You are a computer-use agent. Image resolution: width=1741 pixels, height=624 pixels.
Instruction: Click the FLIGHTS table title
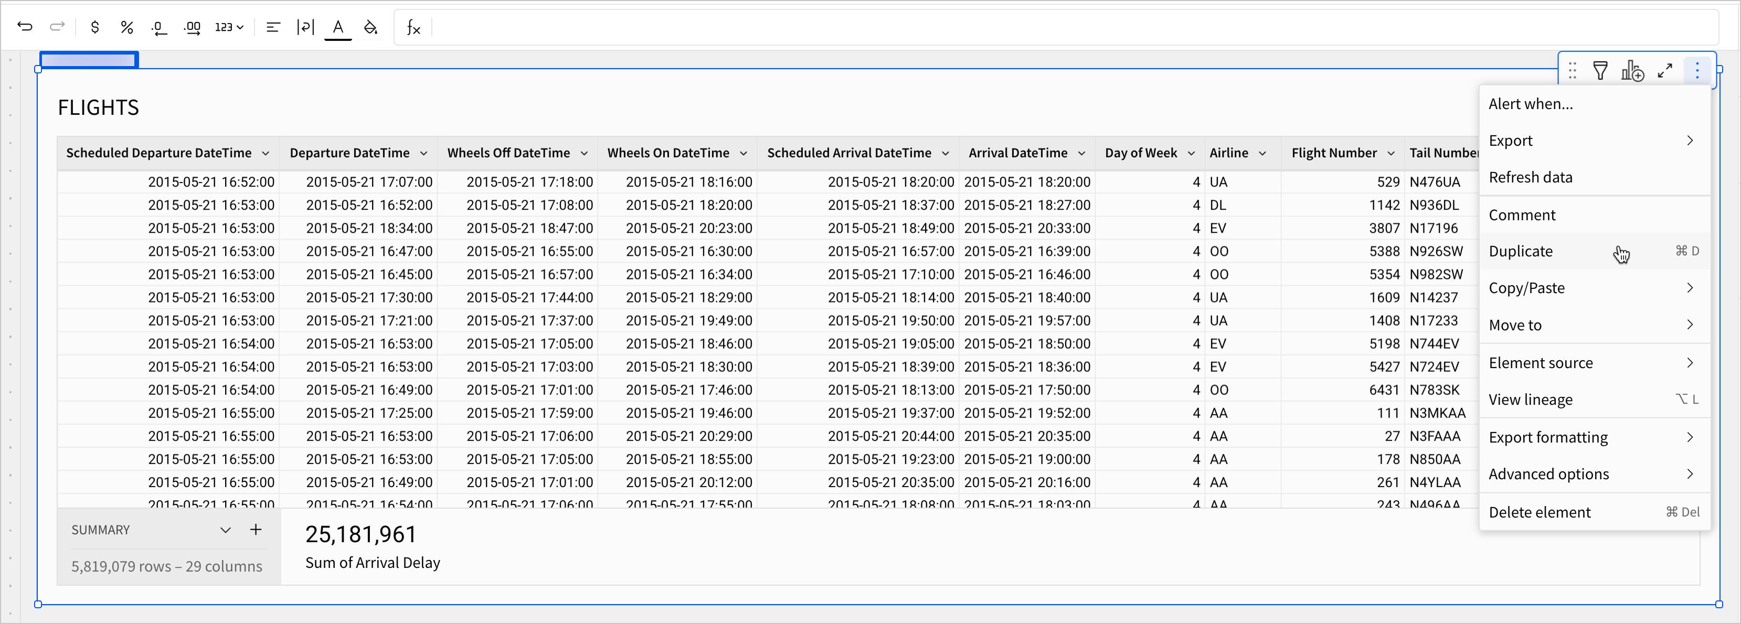[99, 107]
